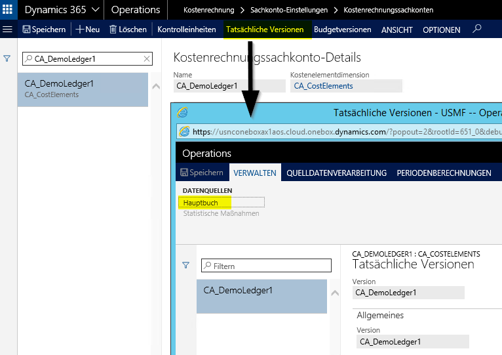This screenshot has width=502, height=355.
Task: Open the filter pane funnel icon
Action: pyautogui.click(x=7, y=58)
